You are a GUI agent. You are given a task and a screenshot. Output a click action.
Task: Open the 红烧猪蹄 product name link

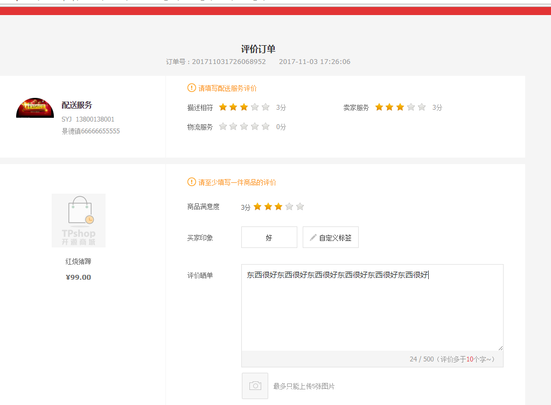79,261
